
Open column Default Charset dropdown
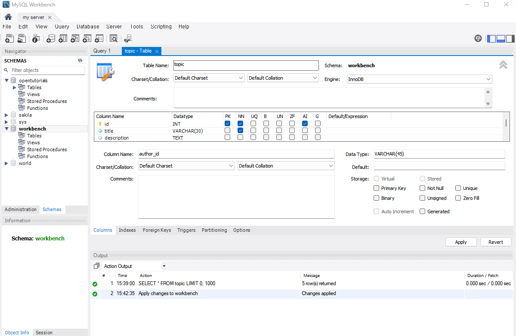point(186,166)
